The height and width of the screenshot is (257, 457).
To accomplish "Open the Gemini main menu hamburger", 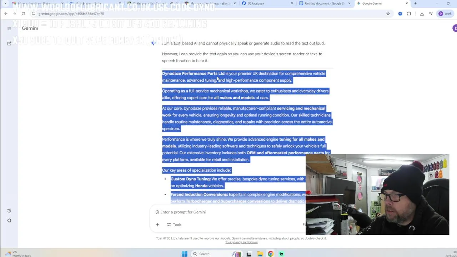I will click(9, 28).
